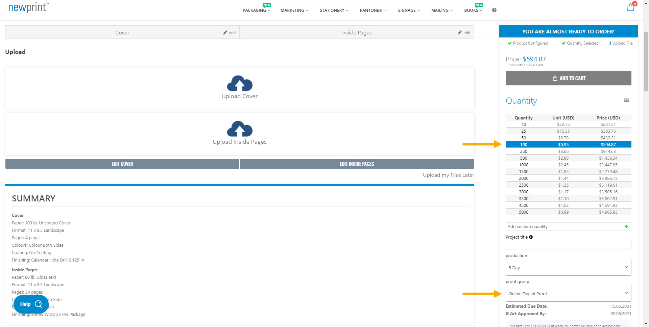
Task: Click the Add custom quantity field
Action: [x=568, y=226]
